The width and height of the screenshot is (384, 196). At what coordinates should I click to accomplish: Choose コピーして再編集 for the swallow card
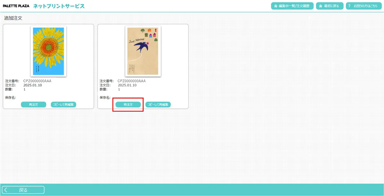pos(158,105)
